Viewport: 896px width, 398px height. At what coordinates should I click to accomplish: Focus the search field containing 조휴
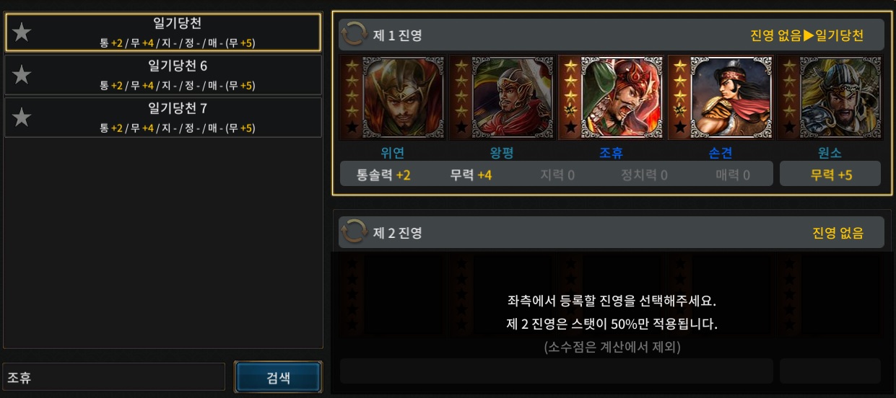(114, 377)
